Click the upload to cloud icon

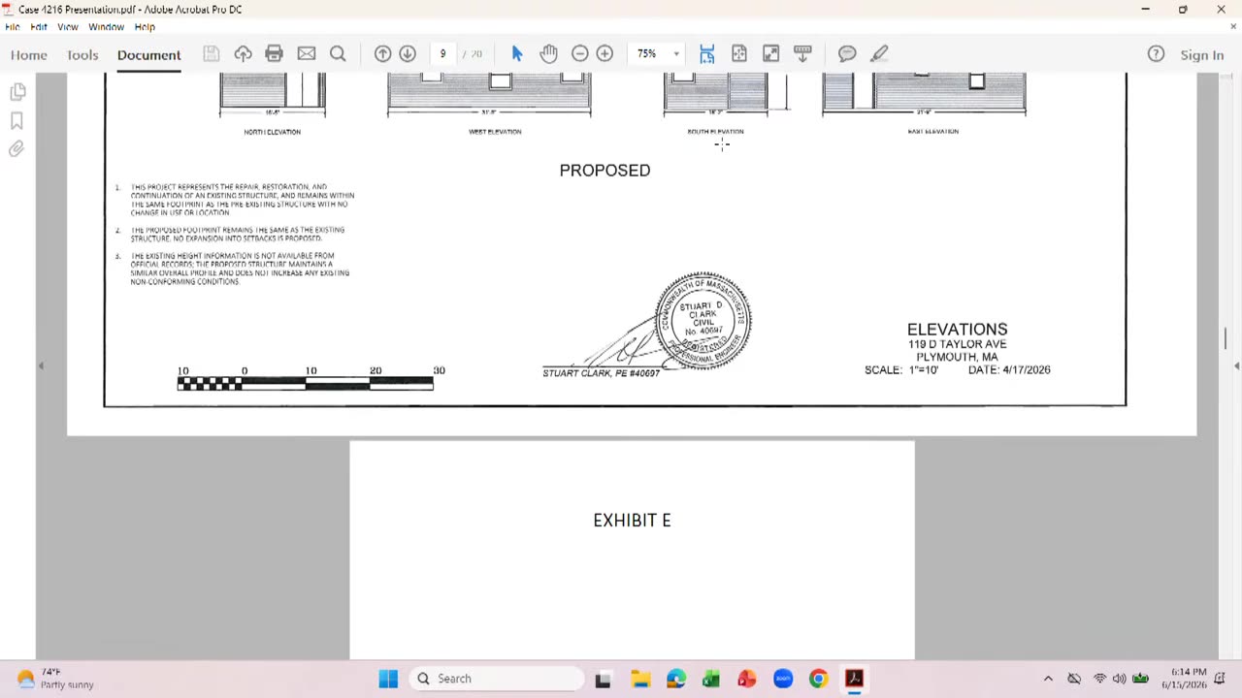[243, 53]
